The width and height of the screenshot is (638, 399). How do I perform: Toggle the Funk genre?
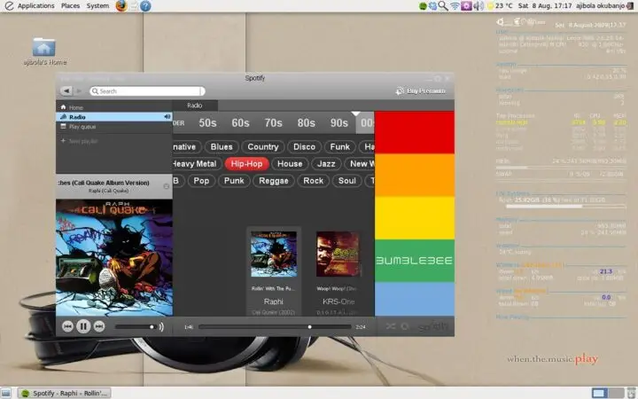pos(339,146)
